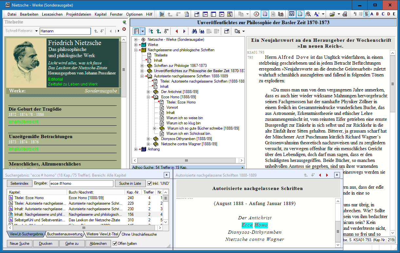Open the Lesezeichen menu
This screenshot has width=400, height=253.
point(52,14)
